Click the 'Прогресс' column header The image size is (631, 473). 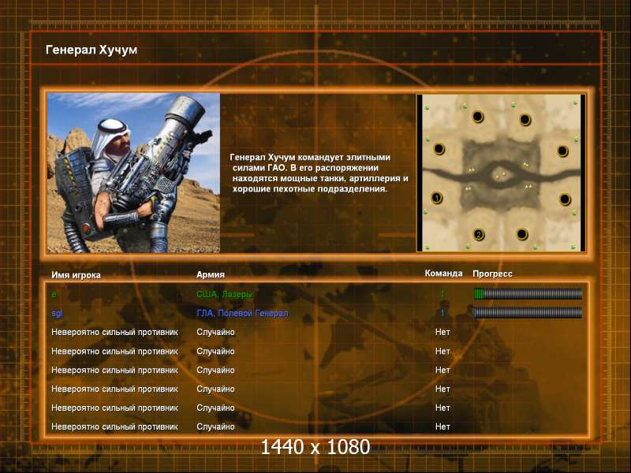tap(492, 274)
